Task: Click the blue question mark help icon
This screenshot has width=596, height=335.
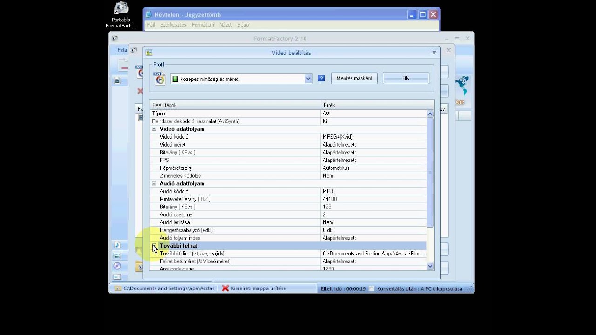Action: (x=321, y=79)
